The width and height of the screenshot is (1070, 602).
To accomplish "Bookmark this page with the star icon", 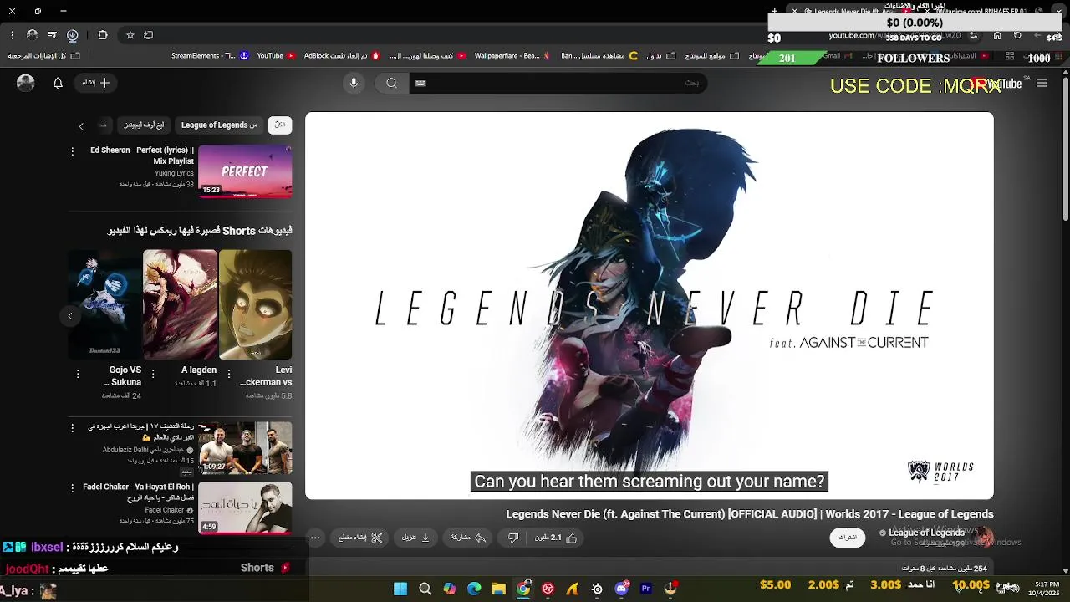I will point(130,35).
